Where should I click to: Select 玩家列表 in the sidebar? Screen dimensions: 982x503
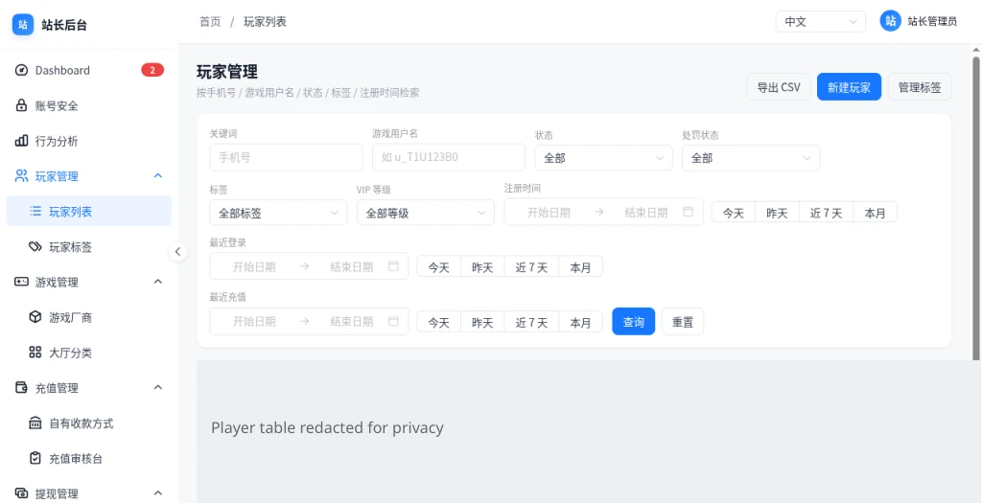pos(89,212)
